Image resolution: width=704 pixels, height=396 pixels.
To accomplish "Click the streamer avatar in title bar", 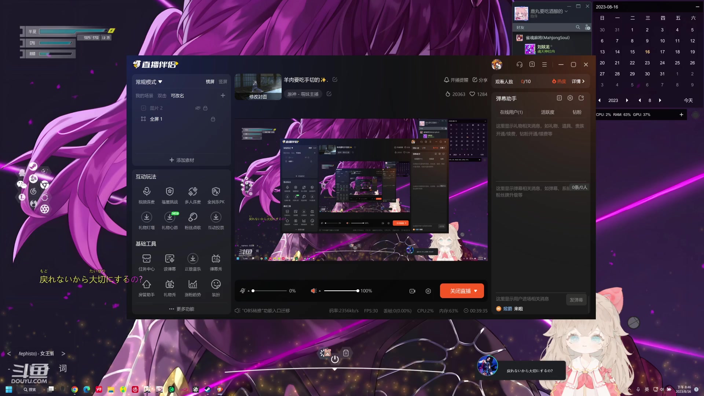I will [x=497, y=65].
